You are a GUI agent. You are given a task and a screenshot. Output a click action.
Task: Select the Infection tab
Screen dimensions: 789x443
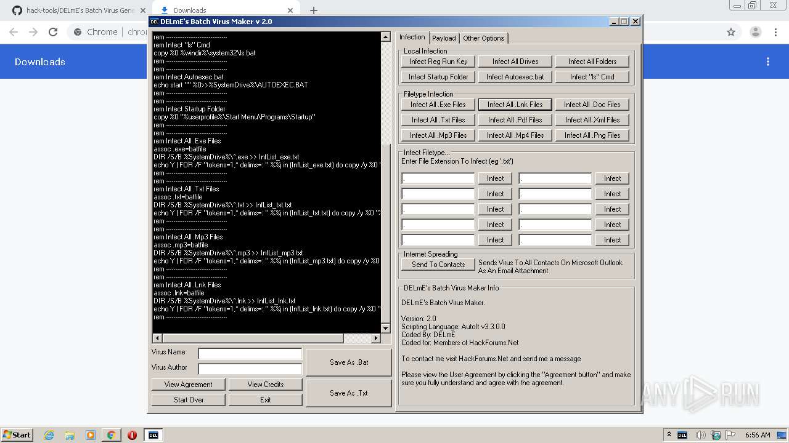click(412, 37)
